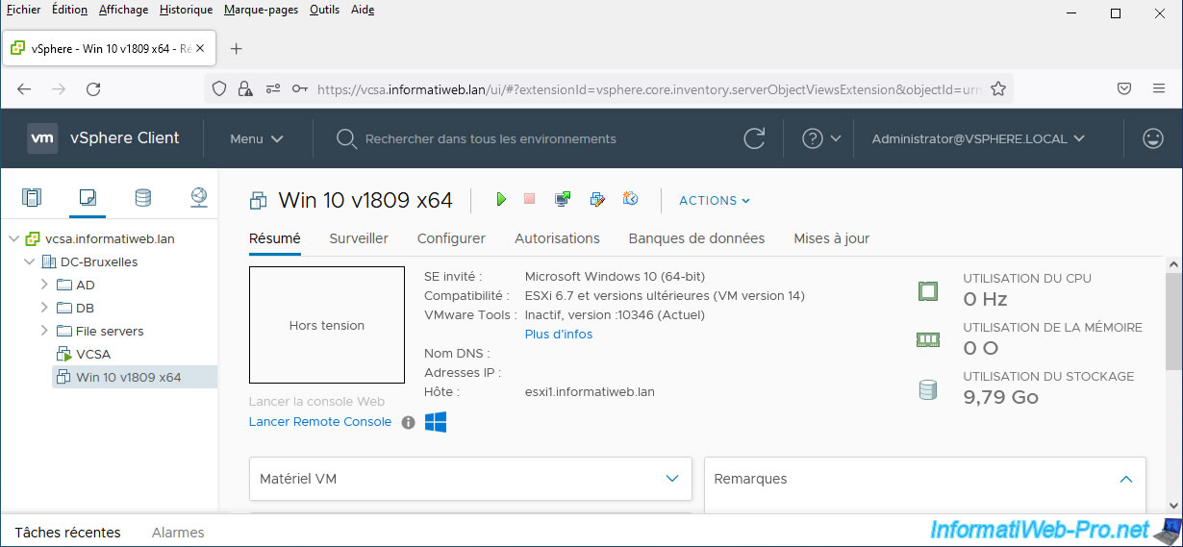
Task: Click the memory usage icon
Action: coord(927,339)
